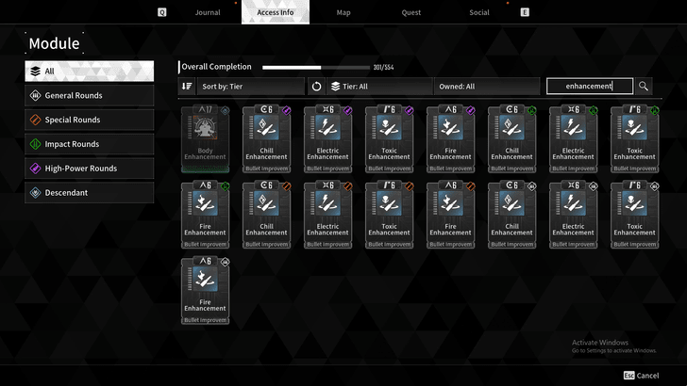Select the white General Fire Enhancement module
The width and height of the screenshot is (687, 386).
(205, 291)
